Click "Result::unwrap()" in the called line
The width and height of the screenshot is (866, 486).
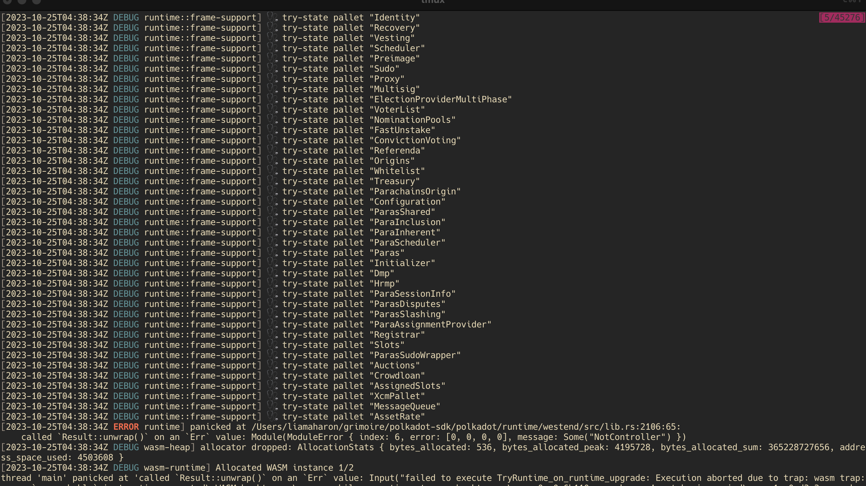(103, 437)
